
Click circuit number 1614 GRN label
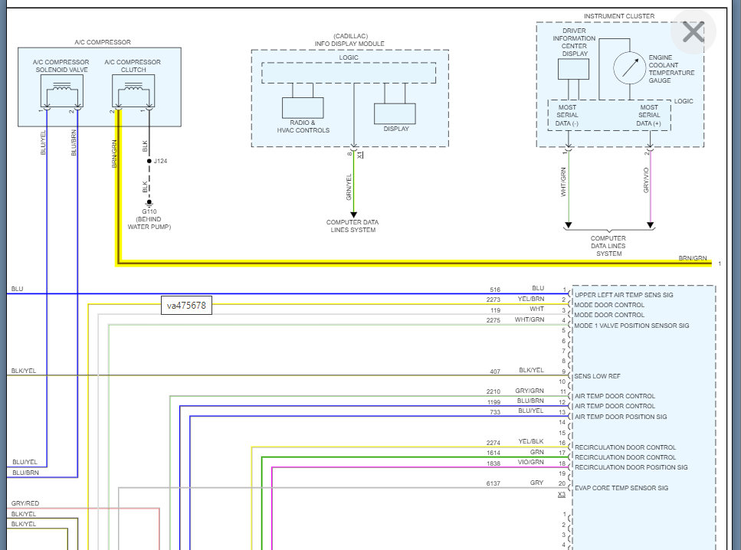[x=493, y=453]
